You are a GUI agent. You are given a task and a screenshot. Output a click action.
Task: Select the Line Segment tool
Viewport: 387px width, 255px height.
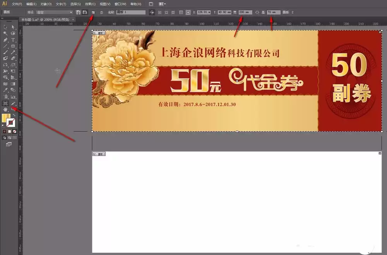tap(5, 46)
